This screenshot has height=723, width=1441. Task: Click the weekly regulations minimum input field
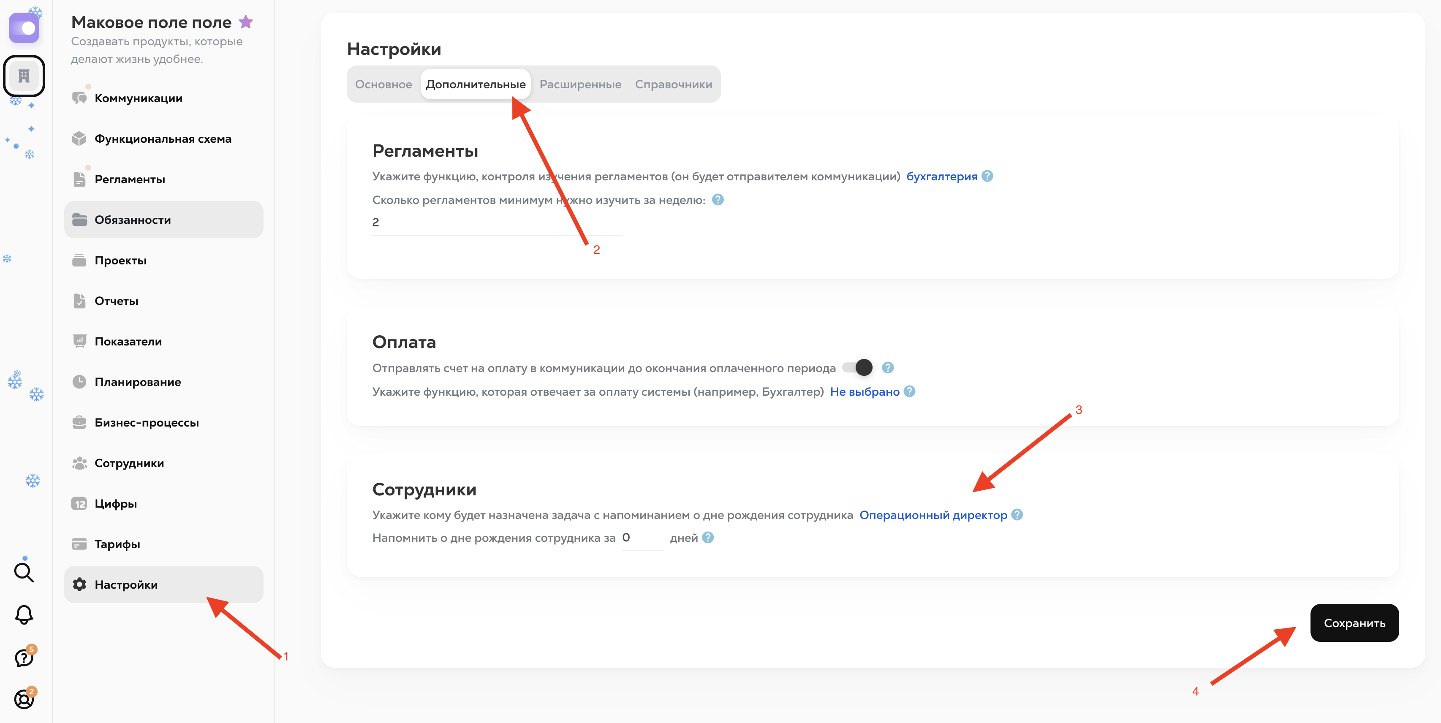point(497,223)
